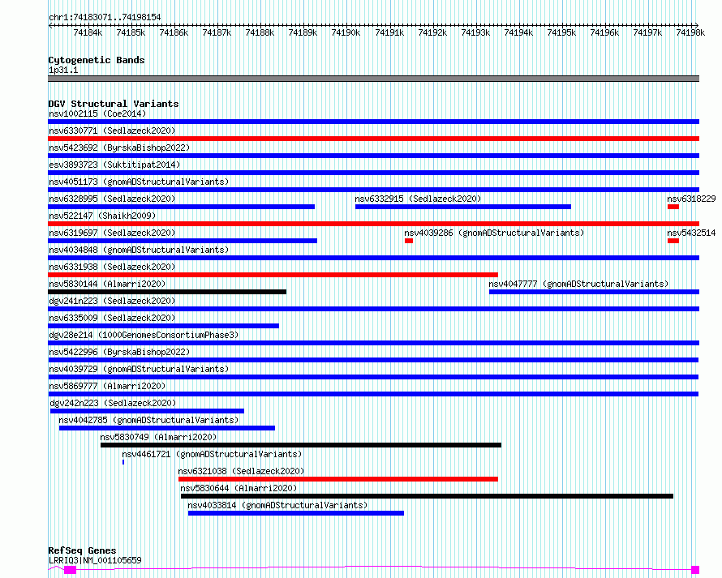The width and height of the screenshot is (722, 578).
Task: Click the right magenta exon block of LRRIQ3
Action: click(x=695, y=570)
